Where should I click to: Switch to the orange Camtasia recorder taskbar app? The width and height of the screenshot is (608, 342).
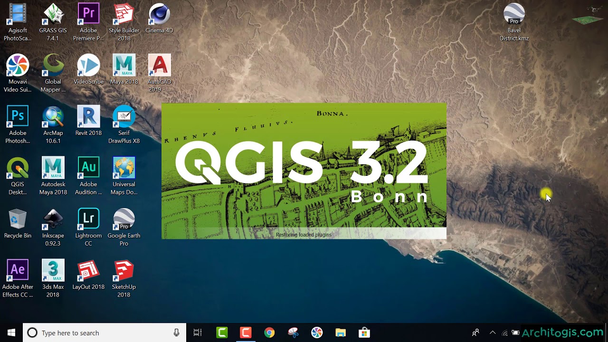click(246, 332)
